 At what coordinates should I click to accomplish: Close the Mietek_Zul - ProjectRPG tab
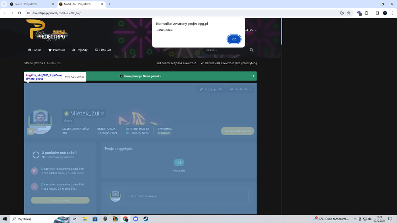pos(102,4)
